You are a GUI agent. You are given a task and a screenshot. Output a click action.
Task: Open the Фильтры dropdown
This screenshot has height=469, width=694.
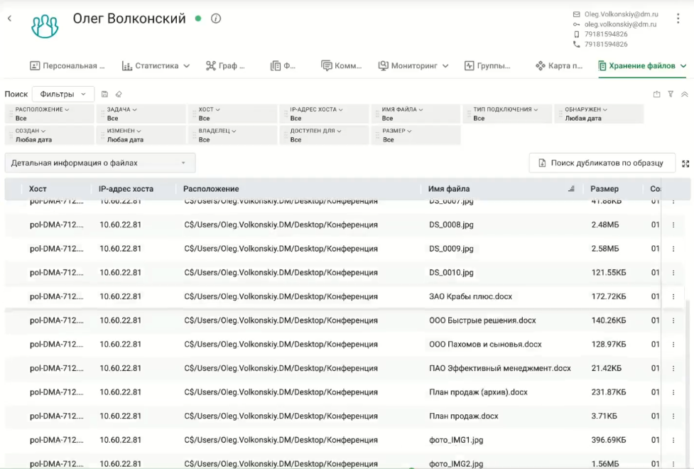click(x=63, y=94)
